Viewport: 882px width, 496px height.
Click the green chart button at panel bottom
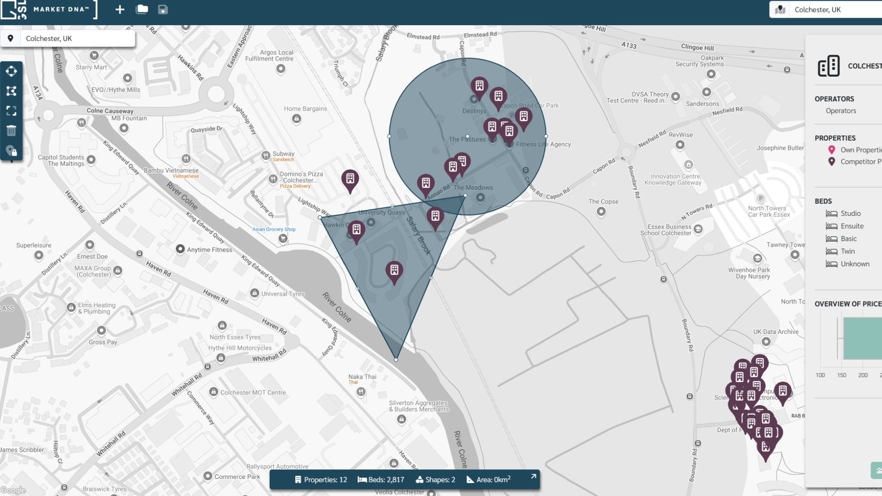(x=877, y=471)
